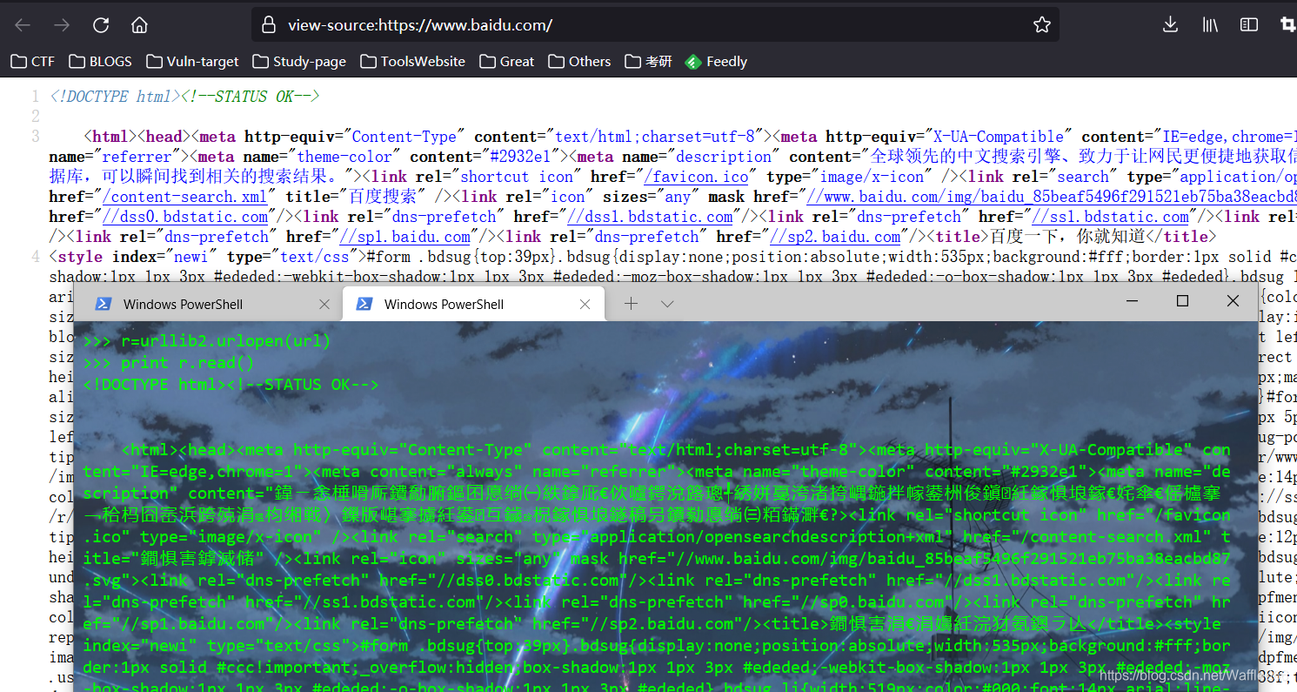The height and width of the screenshot is (692, 1297).
Task: Click source line number 3
Action: pos(35,137)
